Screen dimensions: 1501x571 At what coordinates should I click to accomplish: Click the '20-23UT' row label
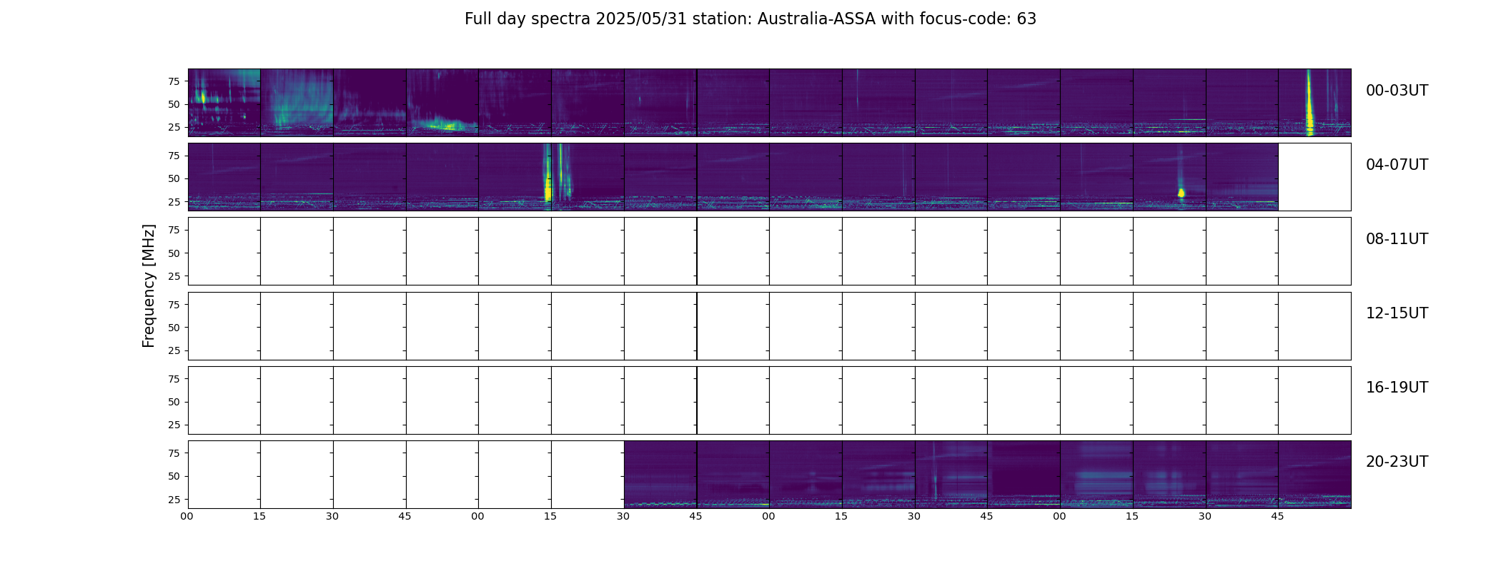pyautogui.click(x=1397, y=462)
